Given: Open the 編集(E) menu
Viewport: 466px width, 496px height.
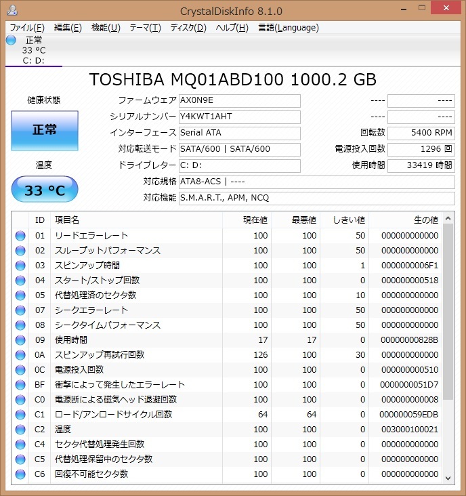Looking at the screenshot, I should (68, 28).
